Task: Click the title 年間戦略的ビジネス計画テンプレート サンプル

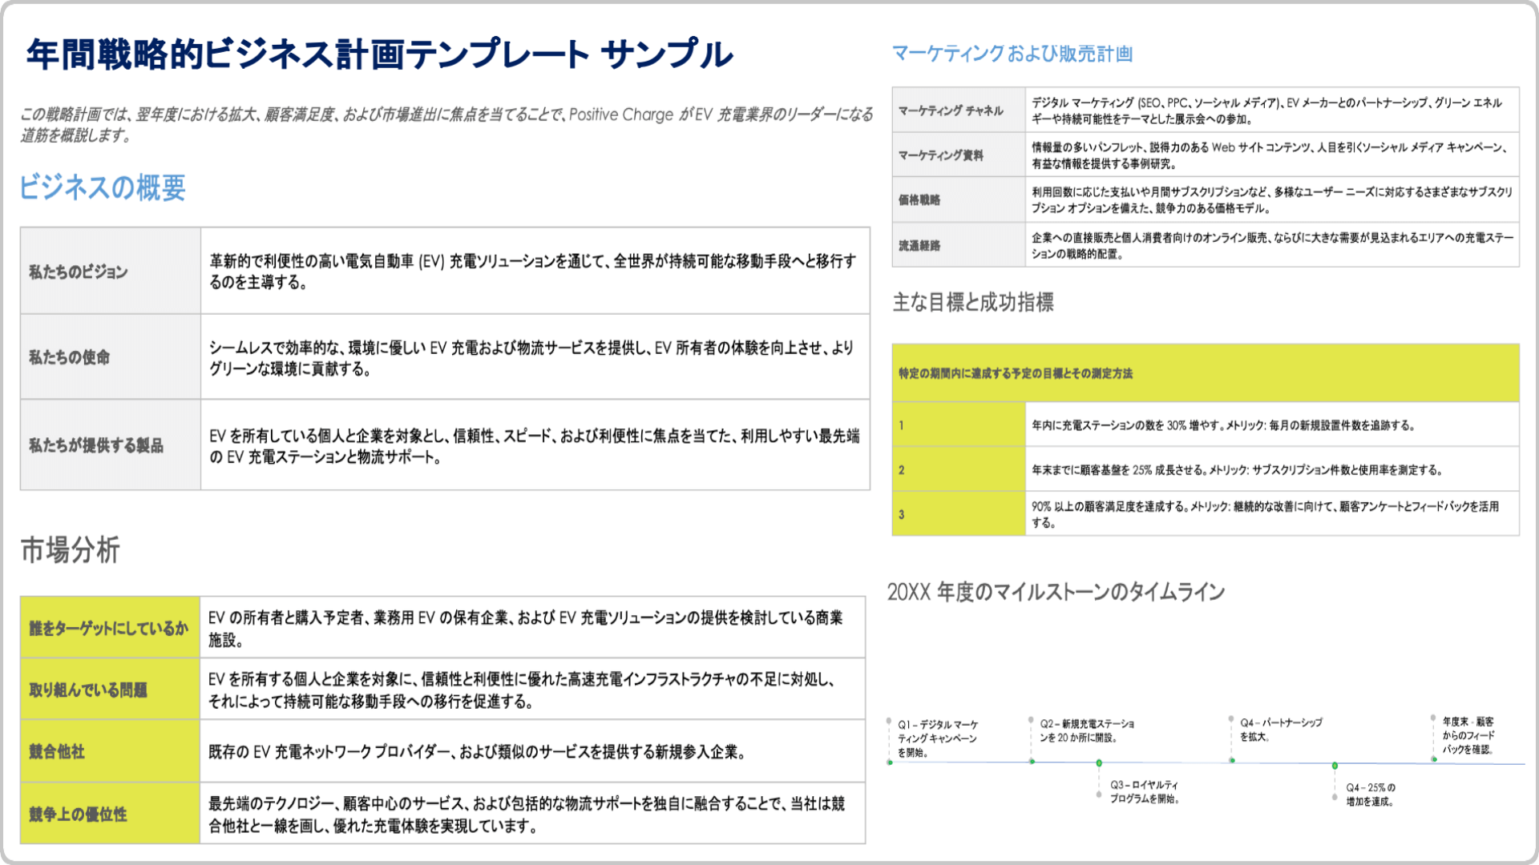Action: (379, 54)
